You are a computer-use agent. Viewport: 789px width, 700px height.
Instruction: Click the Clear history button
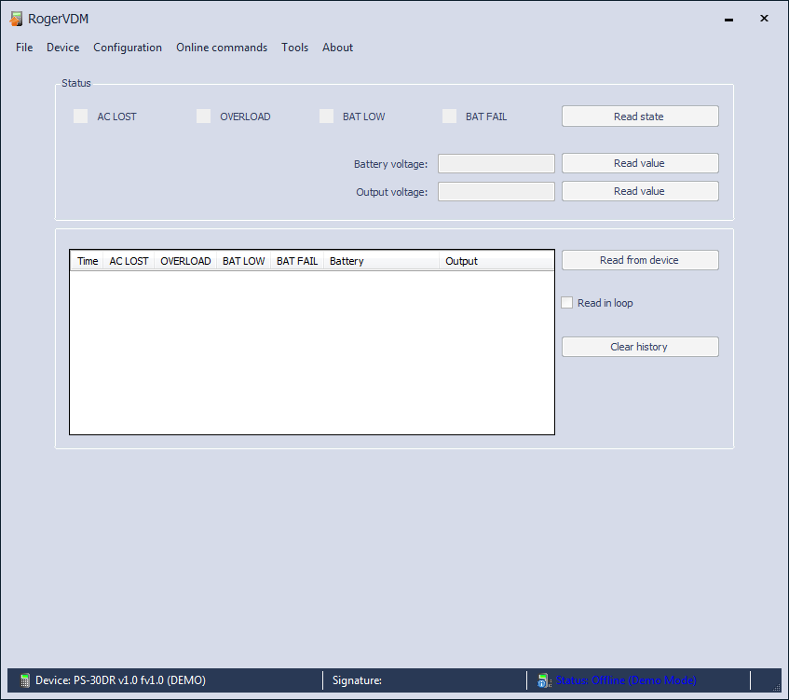639,347
